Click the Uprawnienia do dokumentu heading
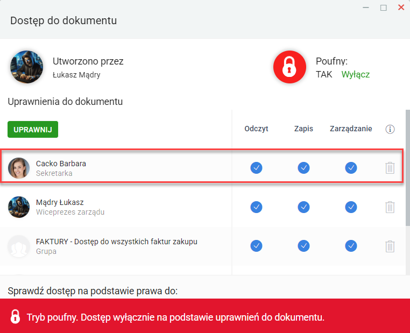Screen dimensions: 410x333 (65, 102)
